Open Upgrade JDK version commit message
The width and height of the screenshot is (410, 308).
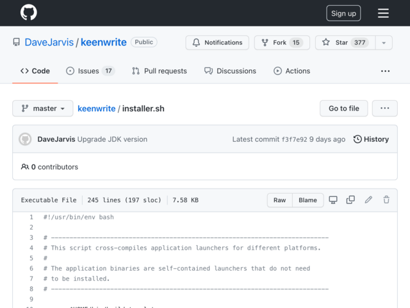click(112, 139)
